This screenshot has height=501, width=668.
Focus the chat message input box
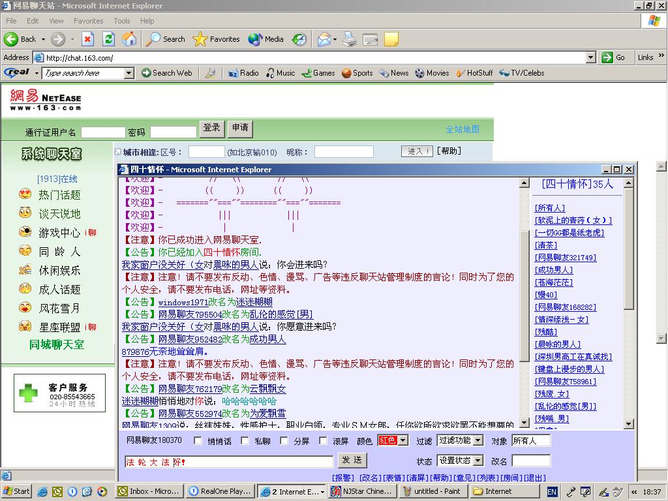tap(229, 462)
